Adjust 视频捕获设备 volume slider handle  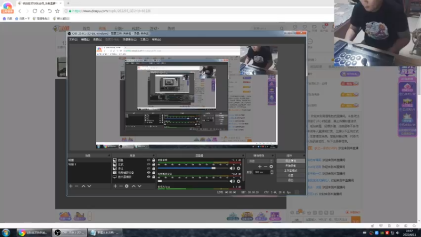[160, 181]
